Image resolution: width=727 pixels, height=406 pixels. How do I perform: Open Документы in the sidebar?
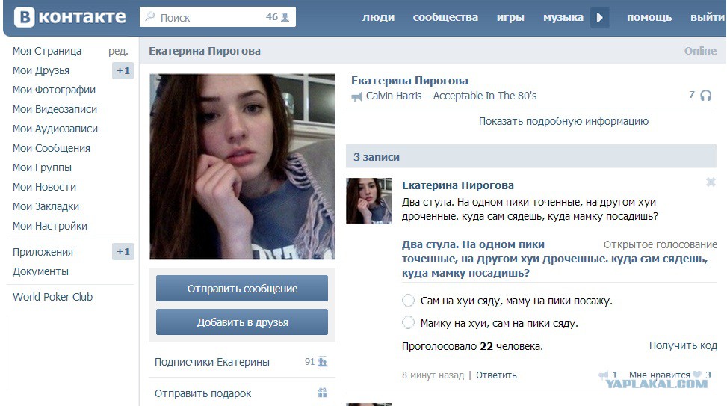coord(40,272)
